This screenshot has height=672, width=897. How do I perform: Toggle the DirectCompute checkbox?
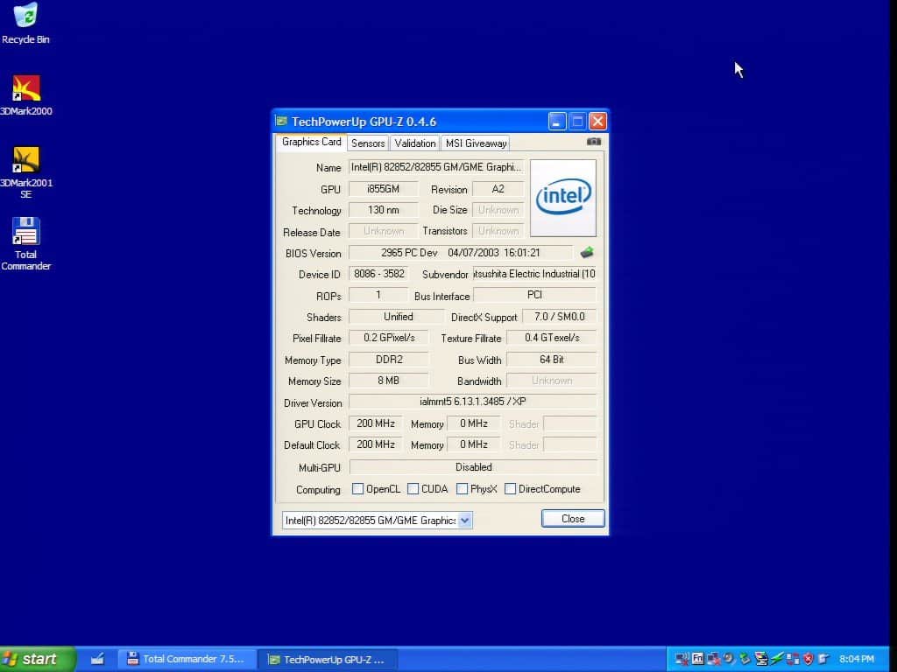point(511,488)
